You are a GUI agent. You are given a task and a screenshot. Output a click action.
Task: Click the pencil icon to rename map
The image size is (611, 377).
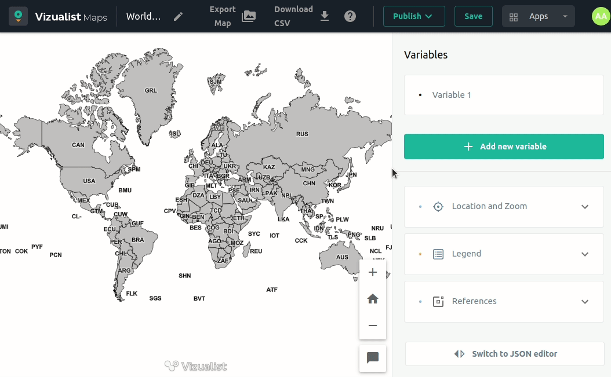179,16
